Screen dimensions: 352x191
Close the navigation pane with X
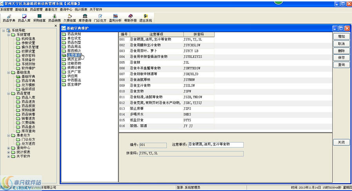tap(56, 26)
